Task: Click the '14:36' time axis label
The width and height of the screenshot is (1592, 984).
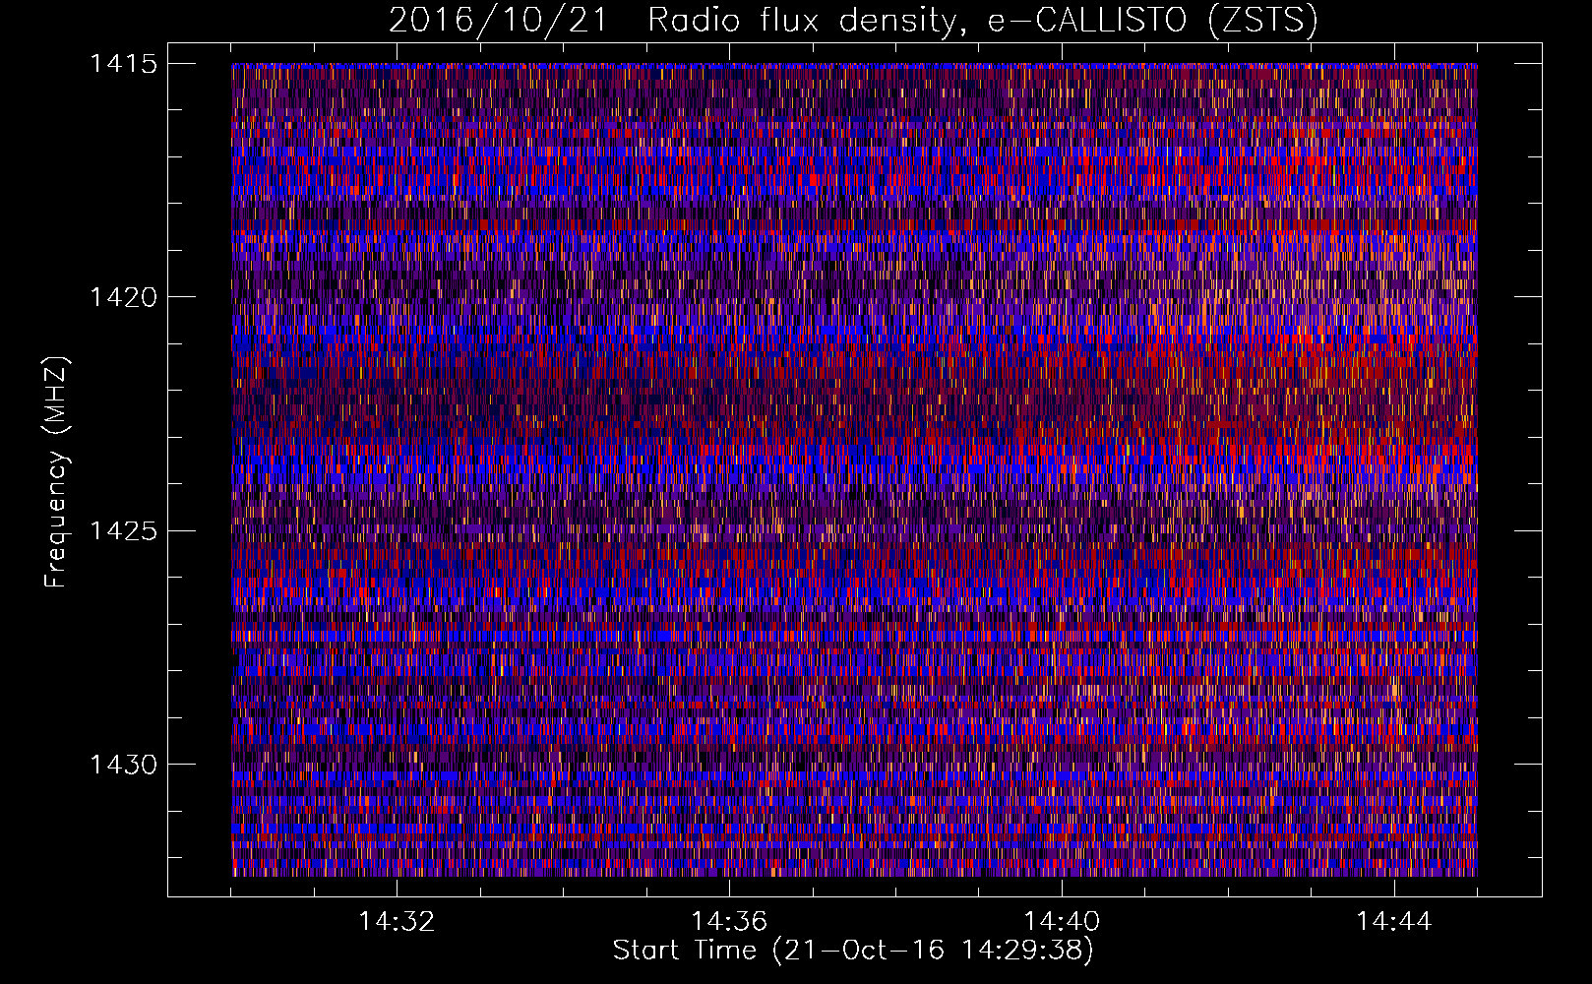Action: pyautogui.click(x=729, y=922)
